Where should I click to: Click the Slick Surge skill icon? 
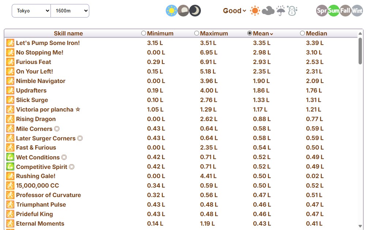[x=10, y=100]
